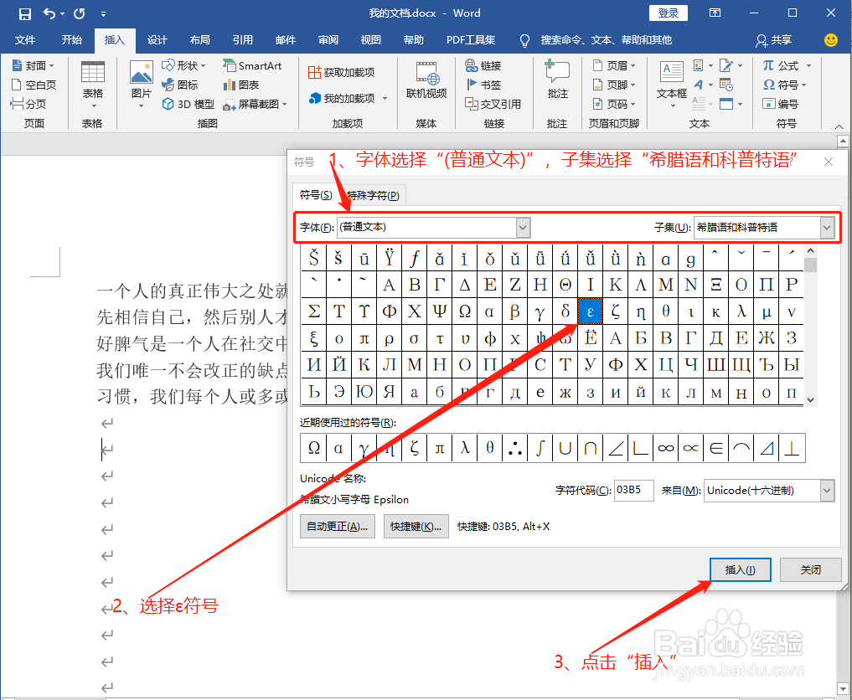852x700 pixels.
Task: Get add-ins via 获取加载项
Action: coord(342,72)
